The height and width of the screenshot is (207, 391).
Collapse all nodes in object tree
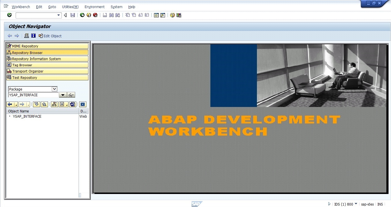(x=44, y=104)
